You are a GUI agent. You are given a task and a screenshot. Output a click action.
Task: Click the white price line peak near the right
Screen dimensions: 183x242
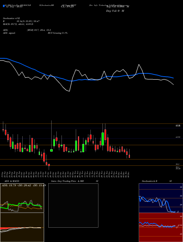click(139, 65)
